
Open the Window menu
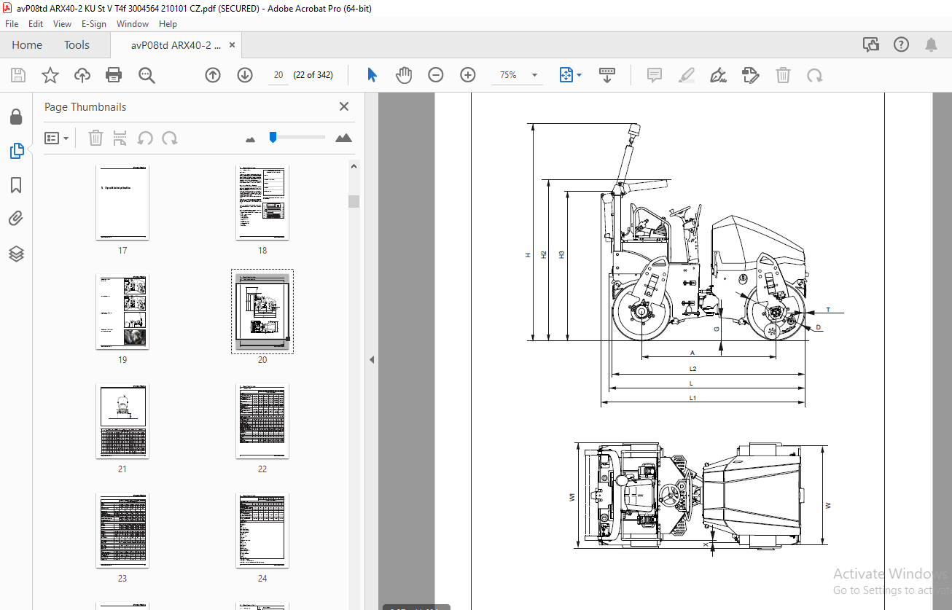pyautogui.click(x=133, y=24)
